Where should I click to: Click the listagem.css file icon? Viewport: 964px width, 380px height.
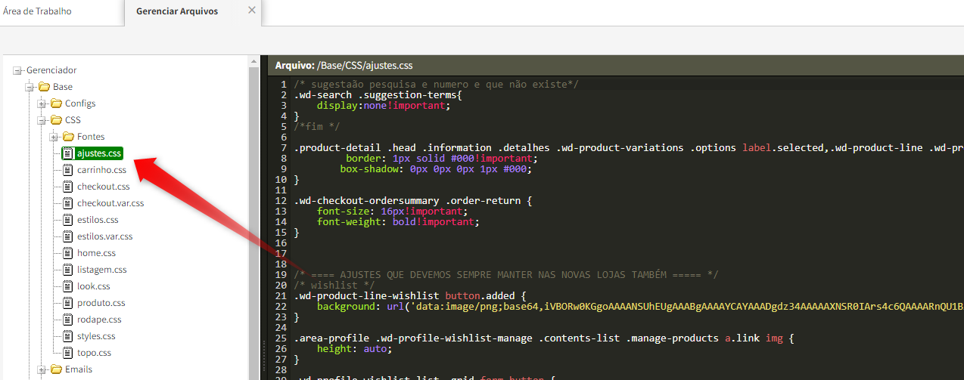pyautogui.click(x=67, y=270)
